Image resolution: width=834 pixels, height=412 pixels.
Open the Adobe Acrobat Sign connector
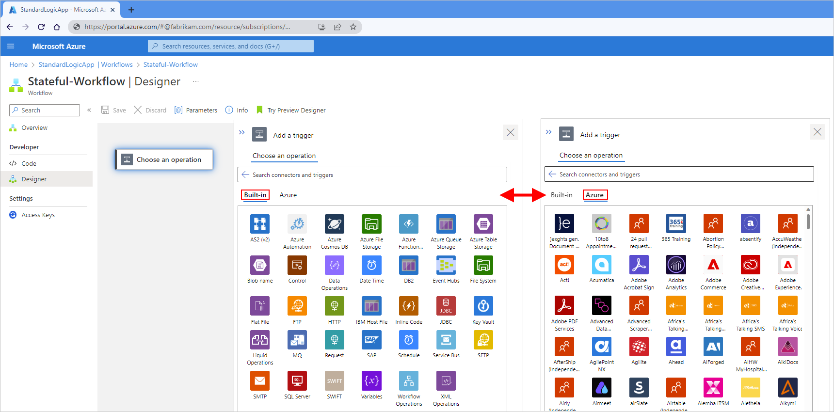(x=639, y=265)
